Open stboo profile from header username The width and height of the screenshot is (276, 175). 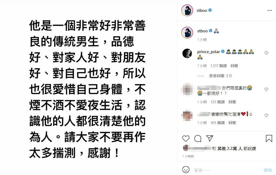click(202, 11)
